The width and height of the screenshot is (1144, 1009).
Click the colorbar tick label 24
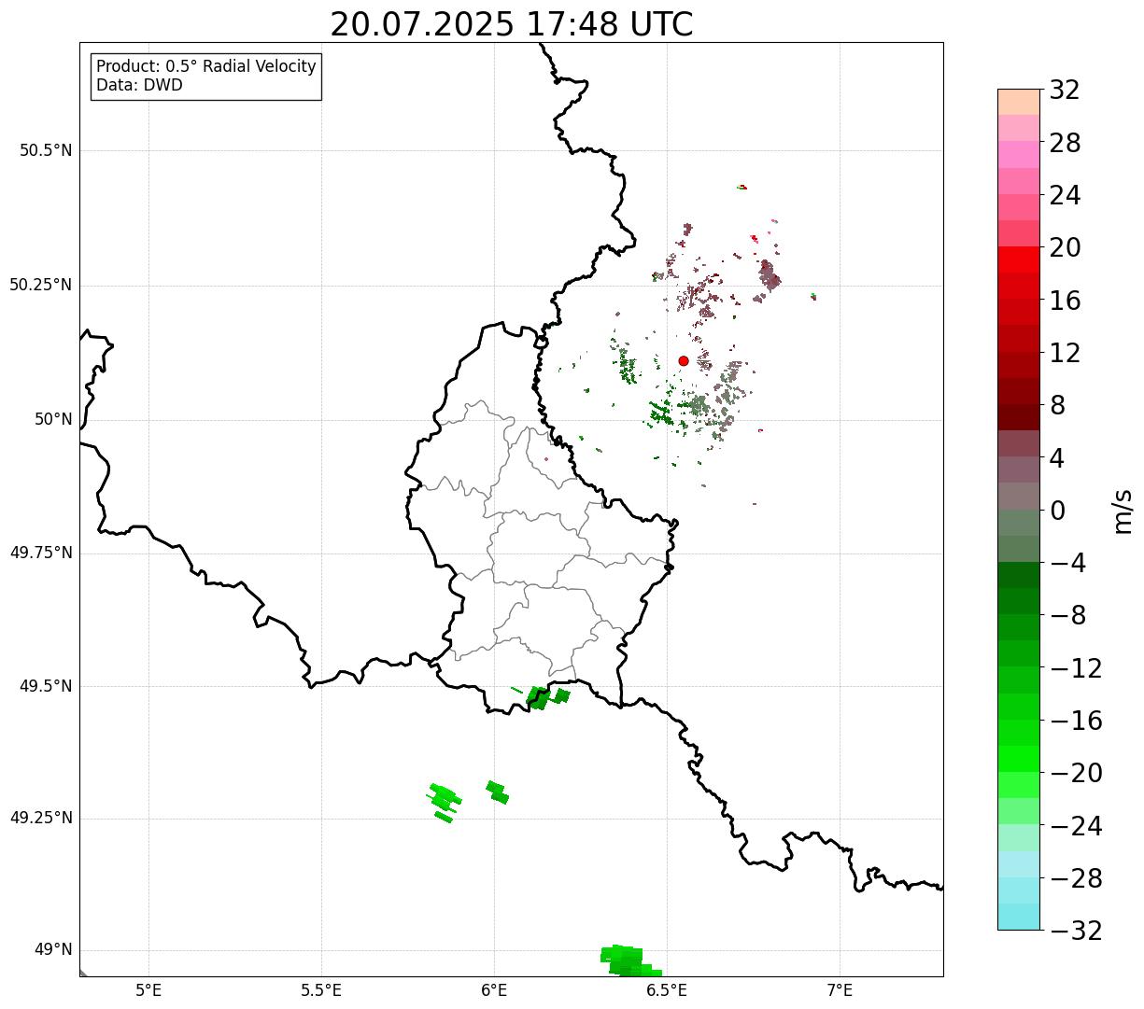[1065, 195]
